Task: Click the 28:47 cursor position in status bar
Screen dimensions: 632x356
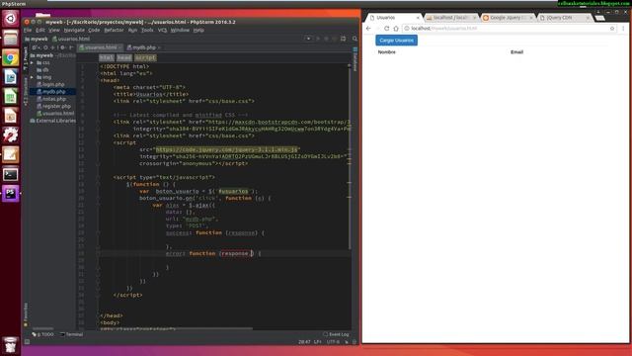Action: pyautogui.click(x=304, y=342)
